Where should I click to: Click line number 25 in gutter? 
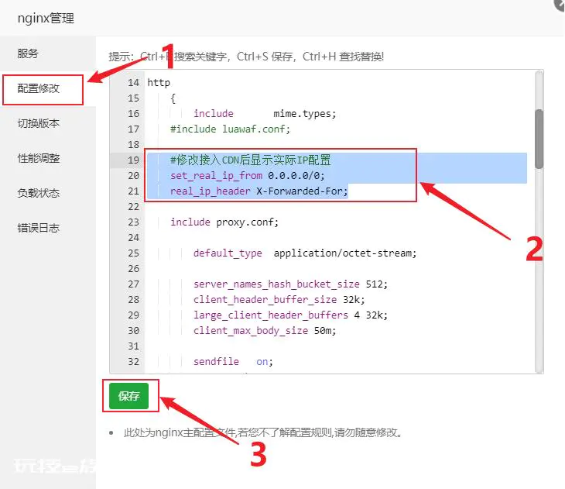133,253
